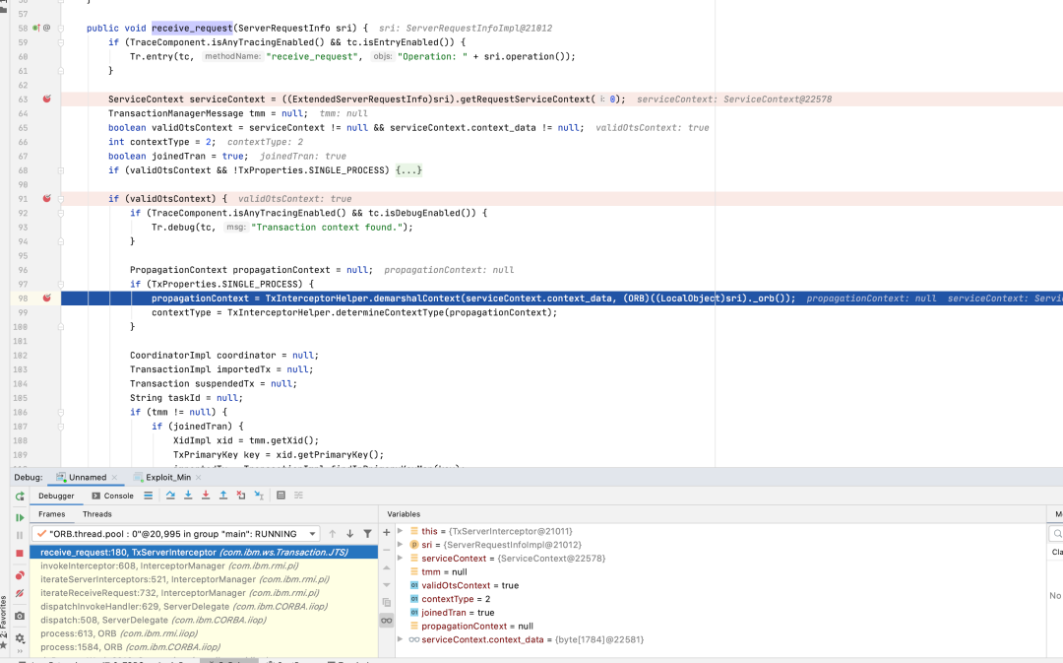Add a new watch with plus button
This screenshot has width=1063, height=663.
(386, 532)
